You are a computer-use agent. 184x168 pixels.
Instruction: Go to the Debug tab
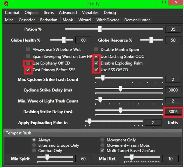tap(110, 13)
